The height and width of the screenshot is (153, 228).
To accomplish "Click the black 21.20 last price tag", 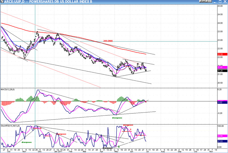I will coord(221,71).
